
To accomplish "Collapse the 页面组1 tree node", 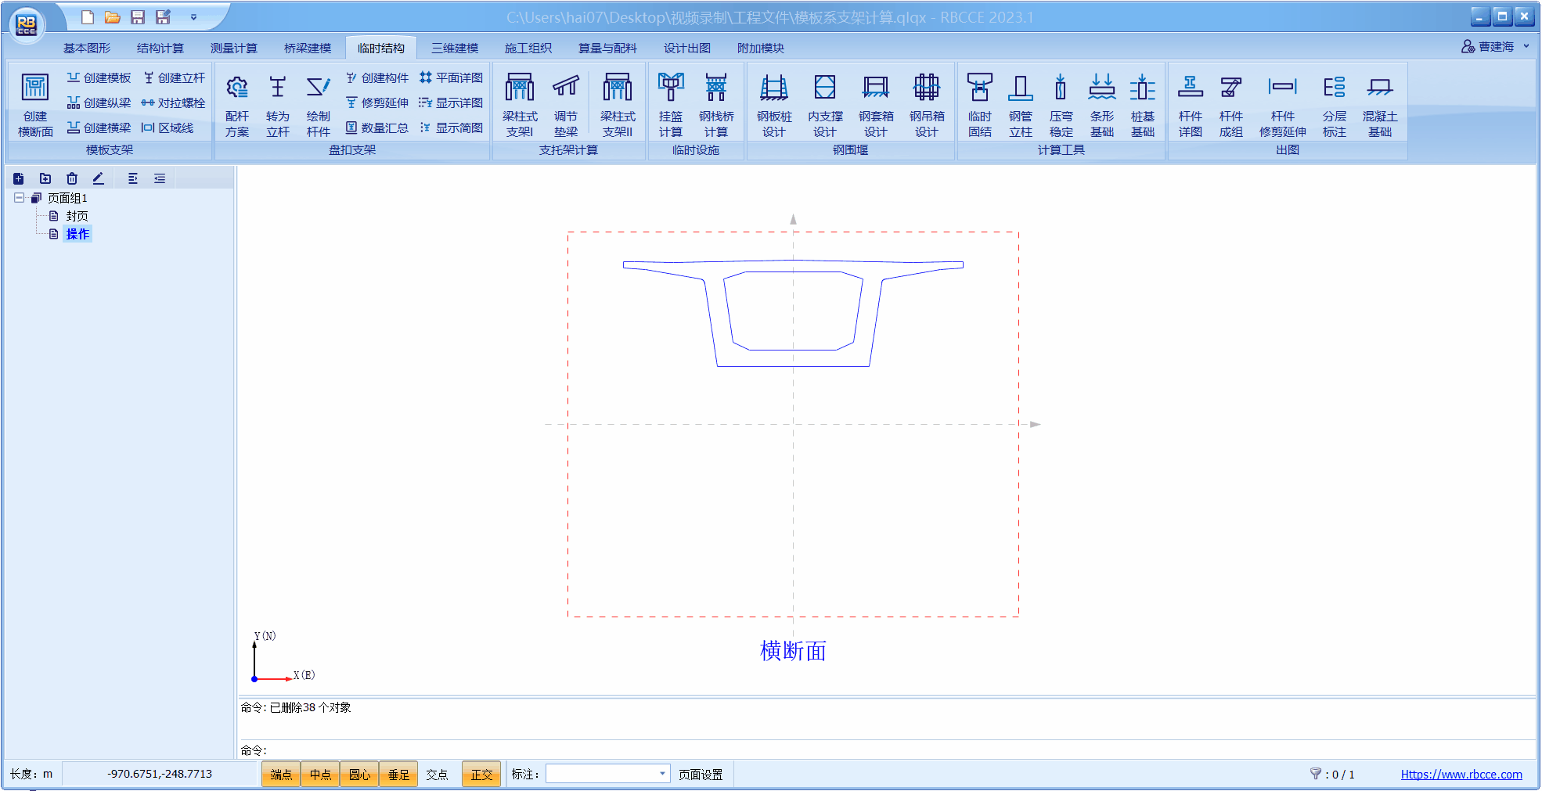I will pos(19,198).
